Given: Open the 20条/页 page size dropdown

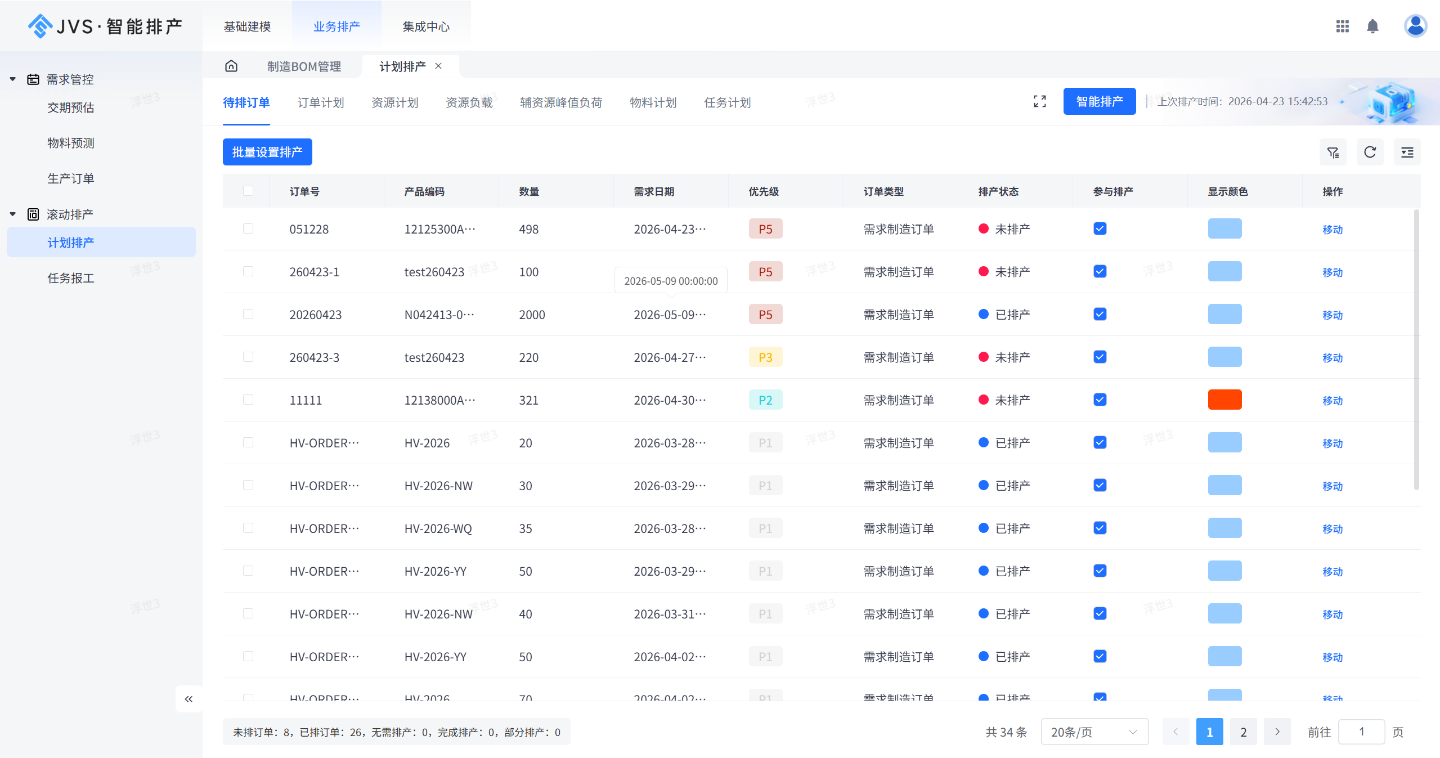Looking at the screenshot, I should tap(1094, 732).
